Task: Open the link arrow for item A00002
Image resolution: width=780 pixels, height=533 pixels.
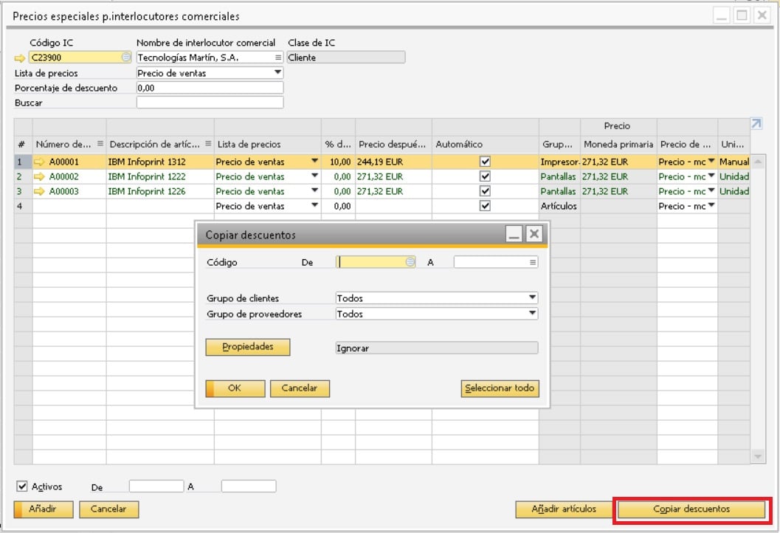Action: tap(39, 176)
